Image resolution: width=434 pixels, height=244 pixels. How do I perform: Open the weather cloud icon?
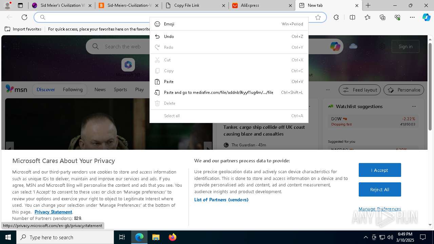coord(353,46)
